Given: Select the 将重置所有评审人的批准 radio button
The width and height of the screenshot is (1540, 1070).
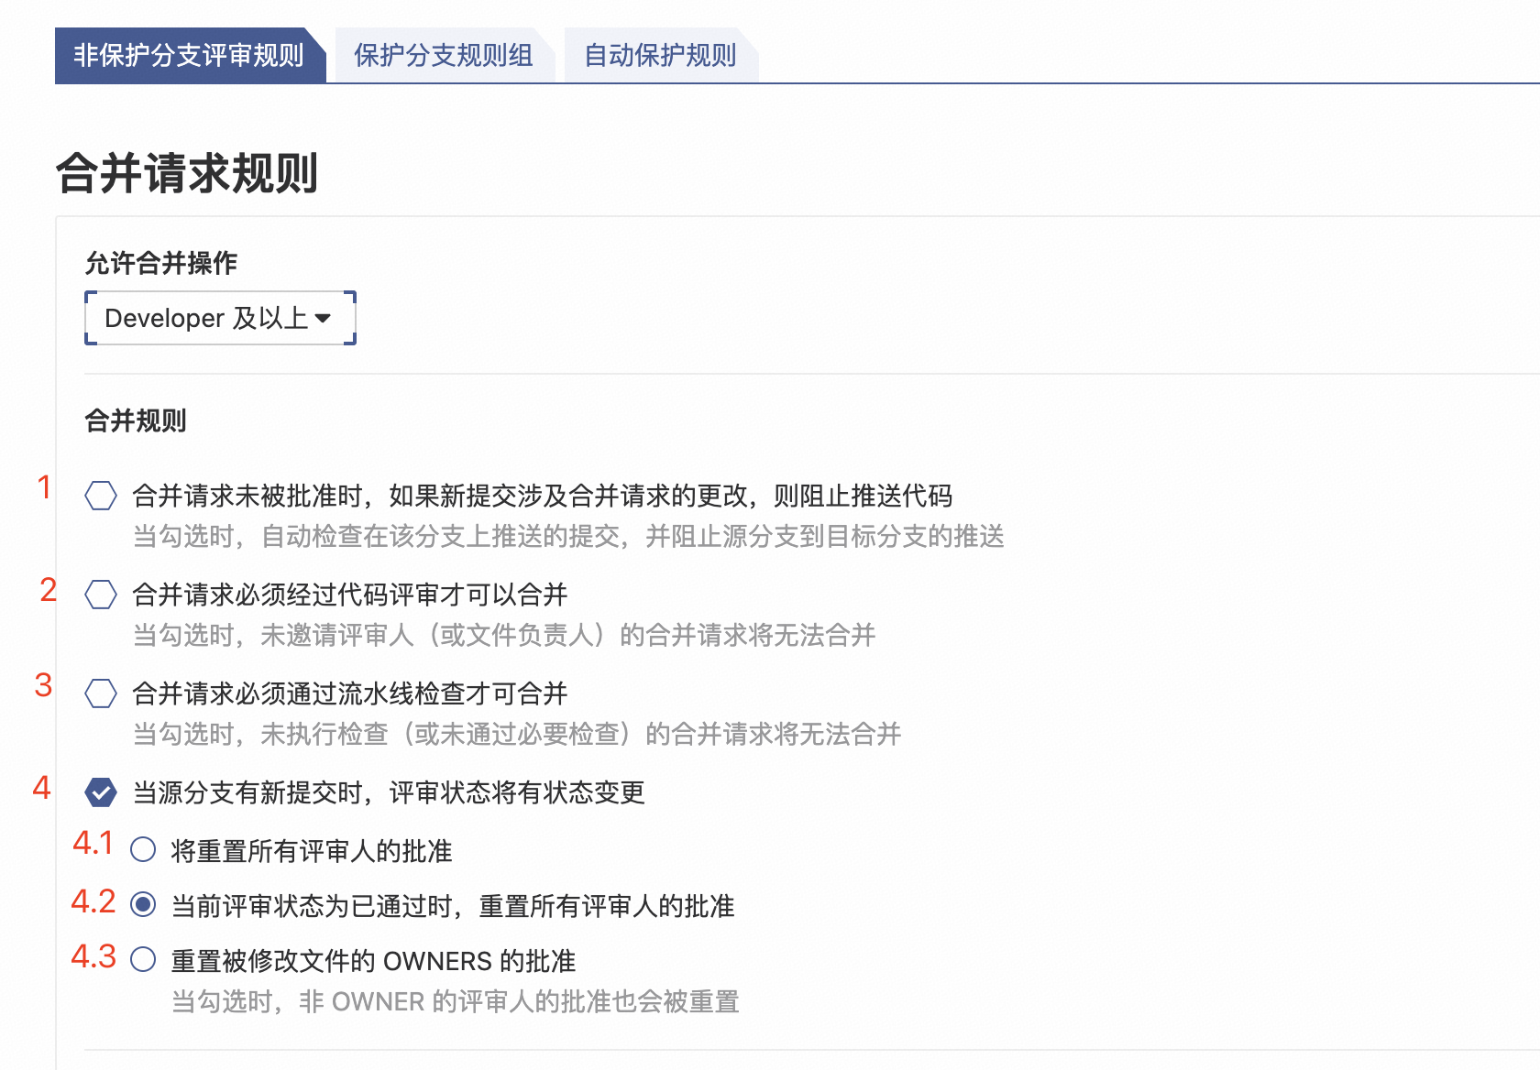Looking at the screenshot, I should 143,850.
